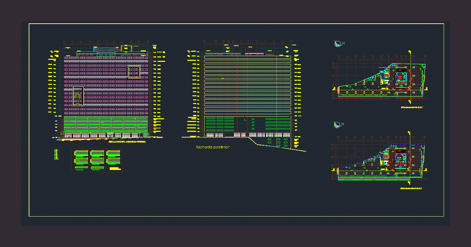
Task: Open the top-right detail in the detail grid
Action: [x=113, y=153]
